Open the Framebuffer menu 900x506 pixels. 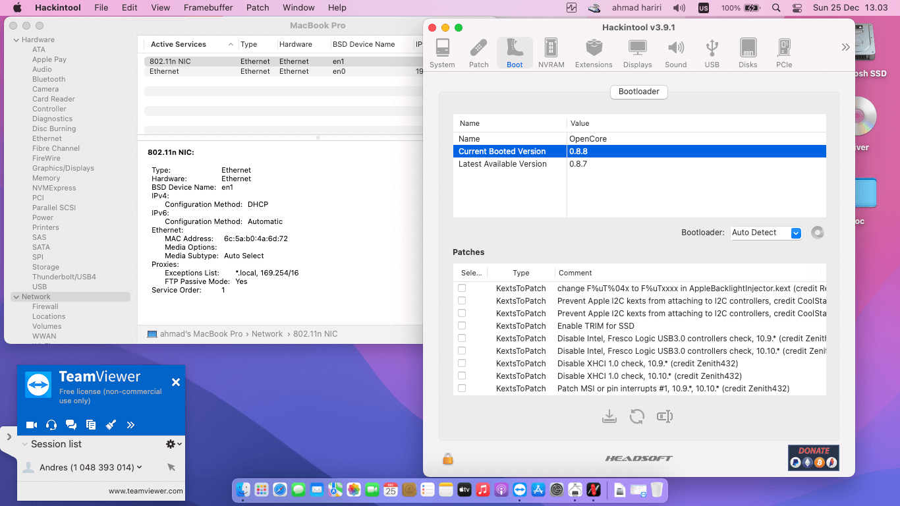click(208, 8)
